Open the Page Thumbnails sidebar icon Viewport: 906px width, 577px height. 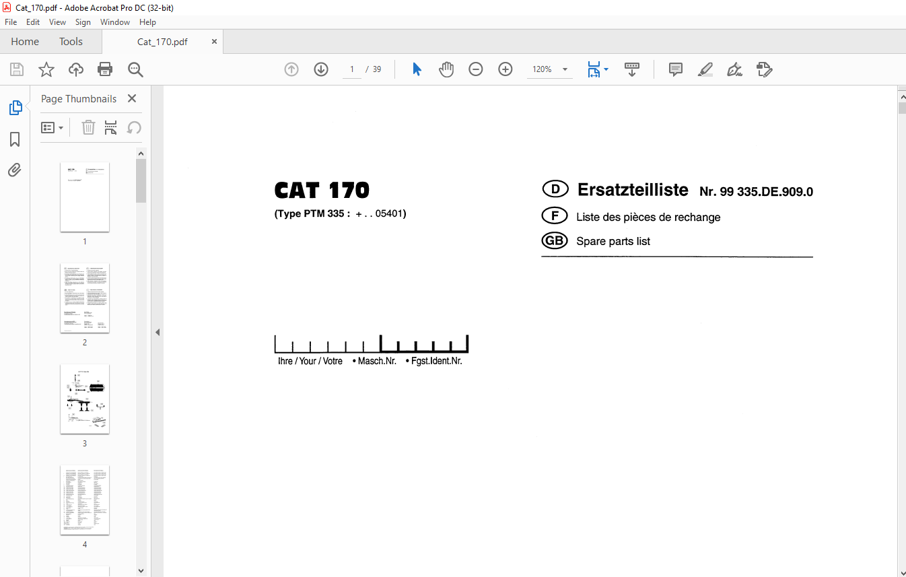15,108
